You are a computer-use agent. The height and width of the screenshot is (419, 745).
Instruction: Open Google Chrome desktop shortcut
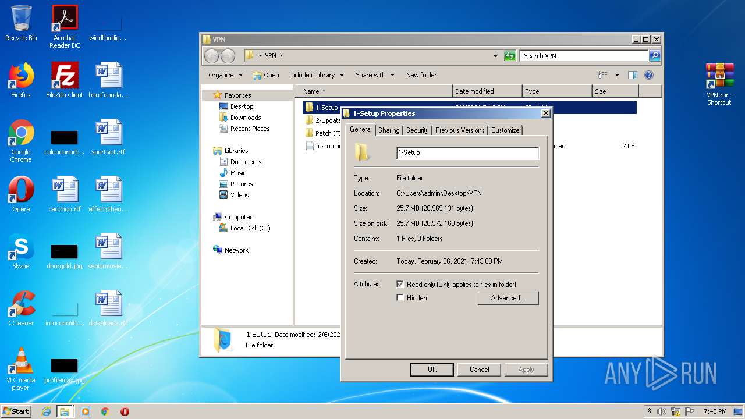coord(21,141)
